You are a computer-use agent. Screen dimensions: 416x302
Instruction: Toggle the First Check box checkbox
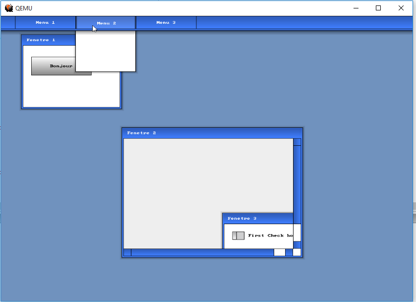point(238,236)
